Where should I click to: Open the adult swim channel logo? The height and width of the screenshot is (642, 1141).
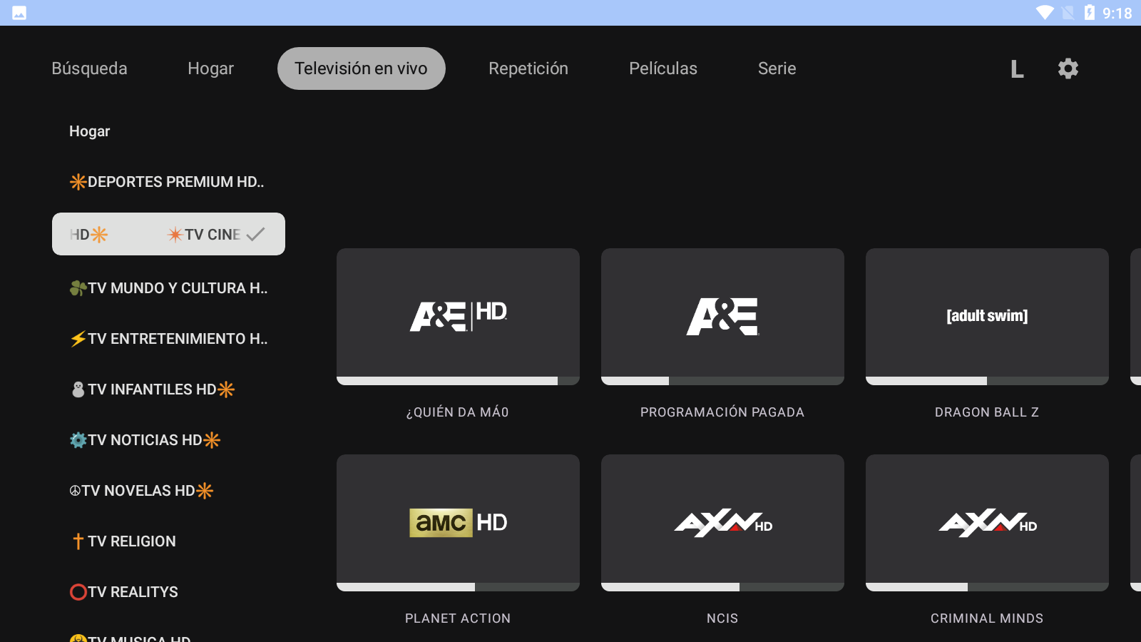987,315
